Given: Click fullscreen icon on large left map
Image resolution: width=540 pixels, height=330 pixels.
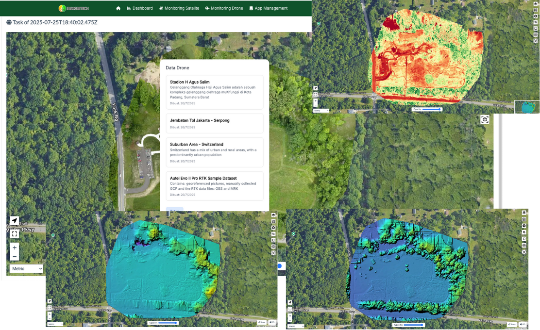Looking at the screenshot, I should pyautogui.click(x=15, y=234).
